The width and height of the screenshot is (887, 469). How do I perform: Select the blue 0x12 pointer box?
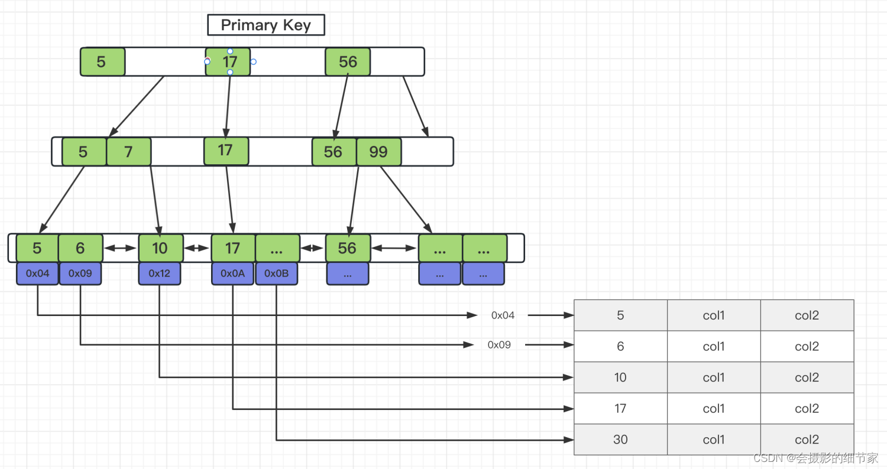pos(160,273)
